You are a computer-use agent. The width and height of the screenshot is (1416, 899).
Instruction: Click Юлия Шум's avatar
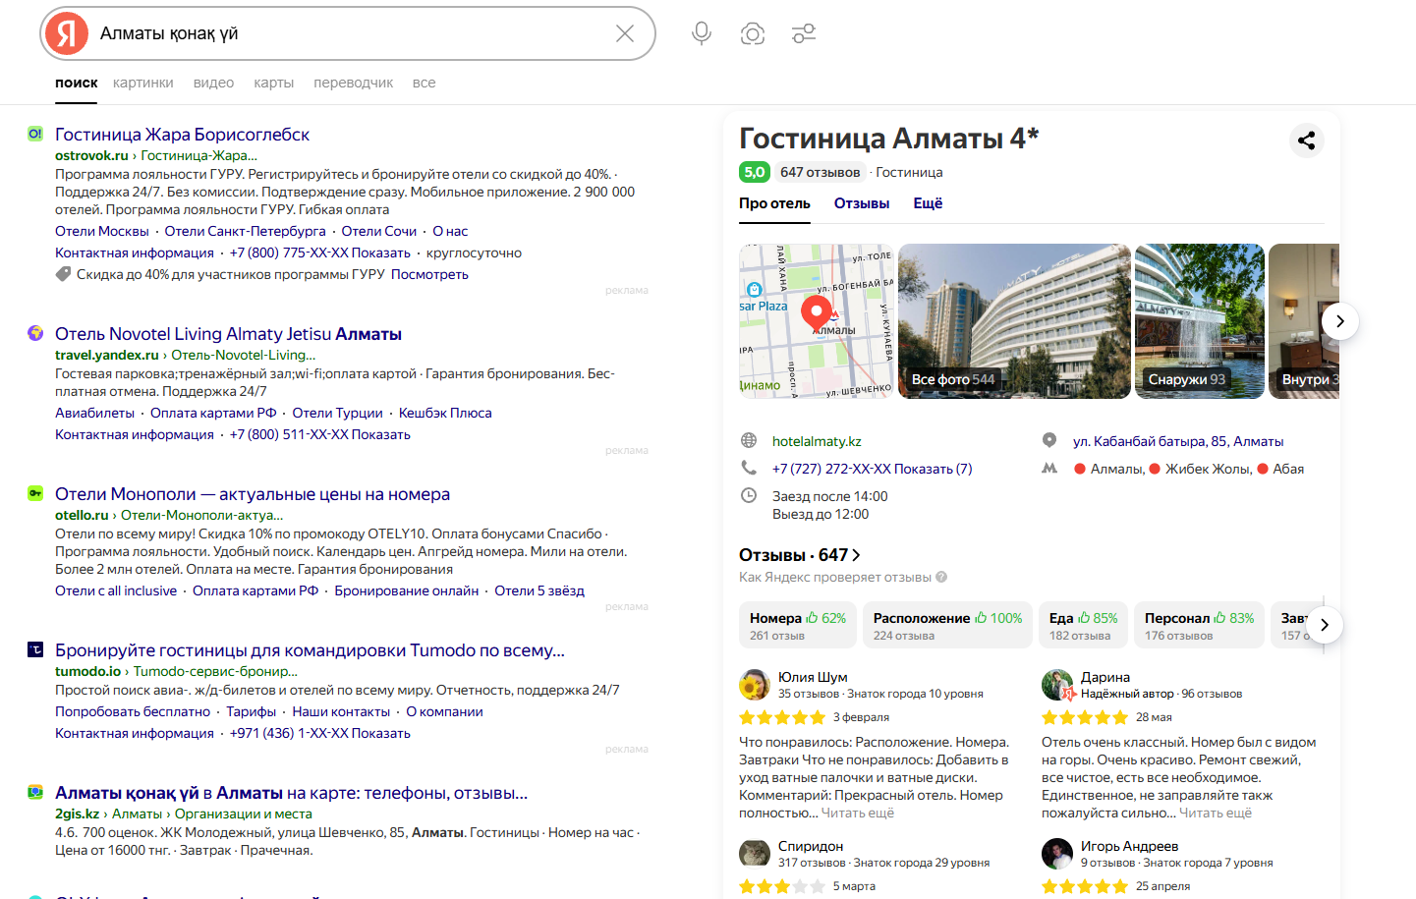(x=755, y=685)
